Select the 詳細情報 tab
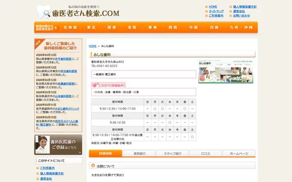The image size is (292, 182). [105, 154]
